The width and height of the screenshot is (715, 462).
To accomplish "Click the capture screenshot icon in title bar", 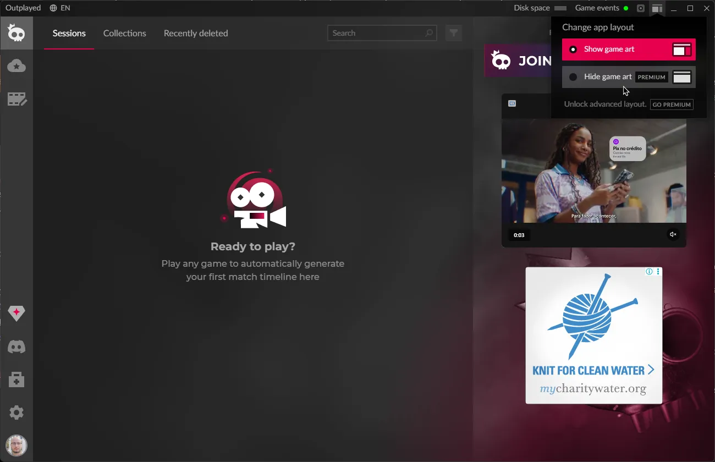I will [x=641, y=8].
